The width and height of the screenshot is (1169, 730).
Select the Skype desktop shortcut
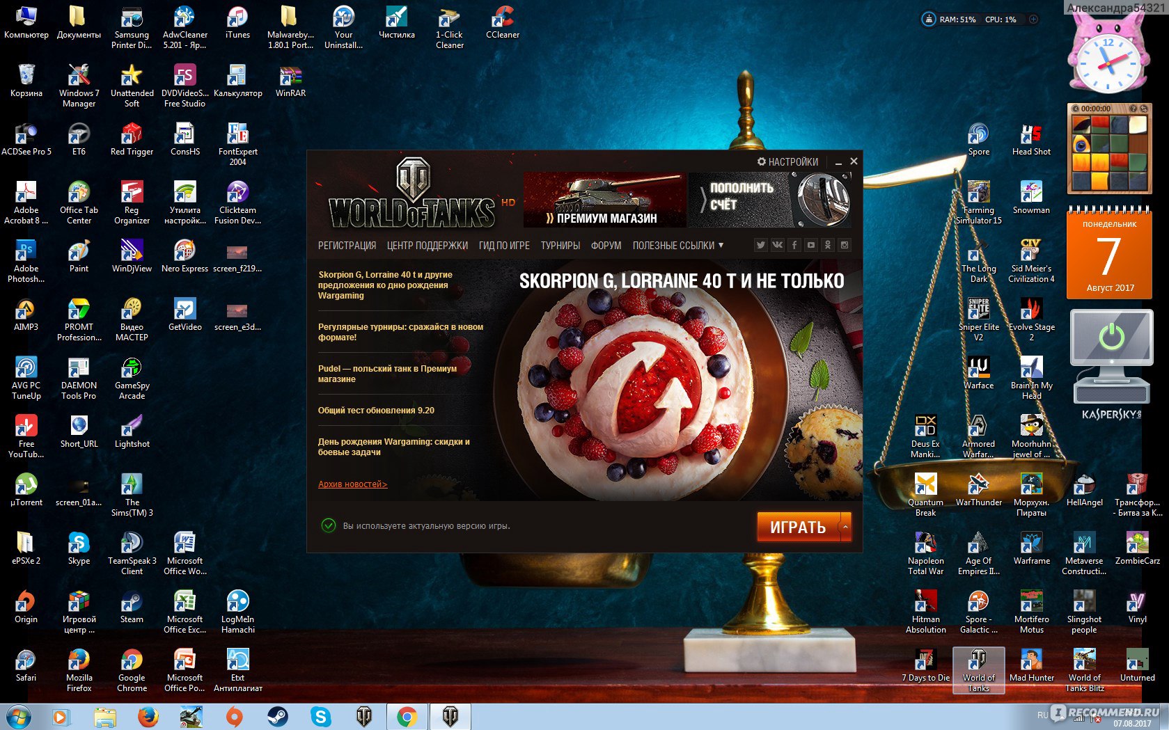click(x=79, y=548)
